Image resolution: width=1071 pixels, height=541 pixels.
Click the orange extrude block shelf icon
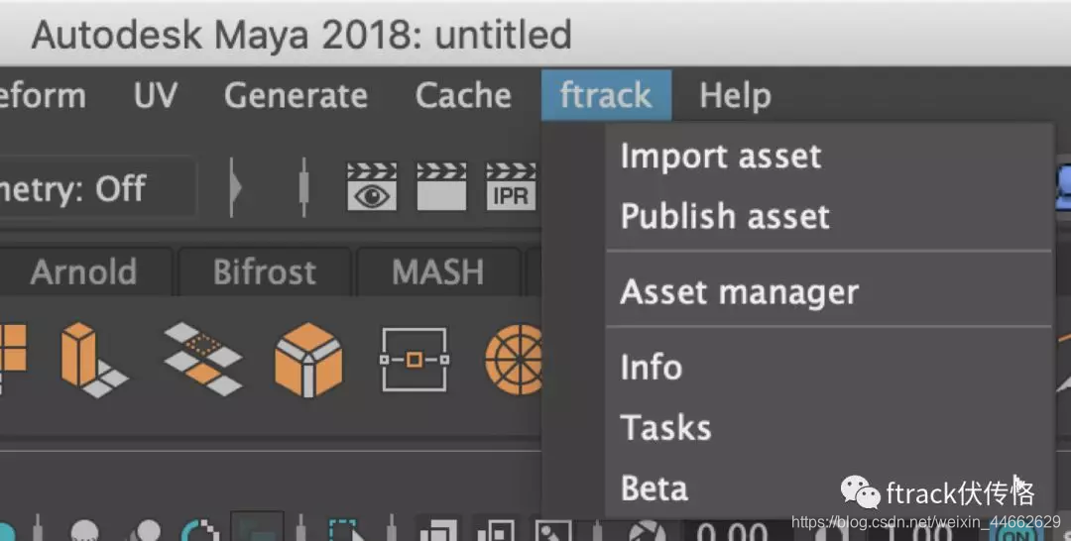[93, 360]
